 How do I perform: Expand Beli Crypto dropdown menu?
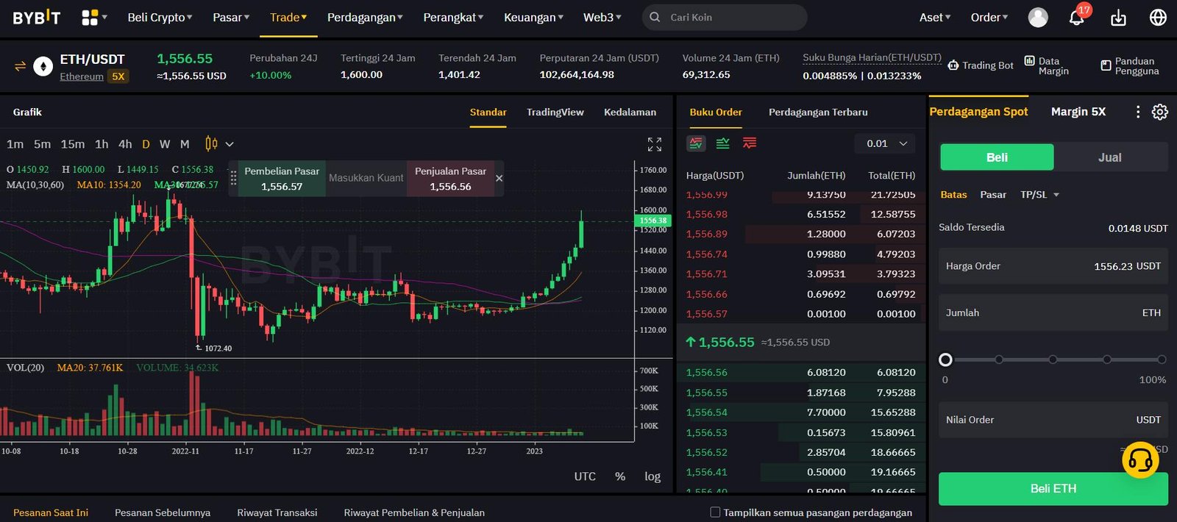(x=160, y=17)
